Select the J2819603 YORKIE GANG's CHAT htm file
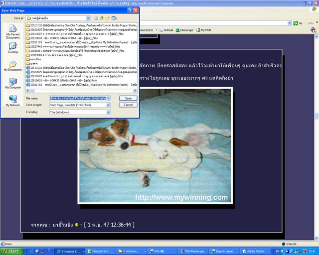Image resolution: width=319 pixels, height=255 pixels. click(x=60, y=80)
